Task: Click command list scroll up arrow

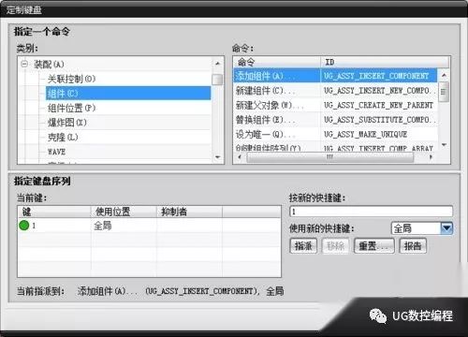Action: pos(444,75)
